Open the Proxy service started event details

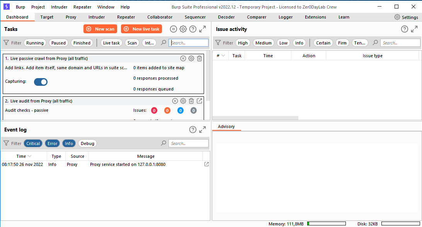coord(206,164)
